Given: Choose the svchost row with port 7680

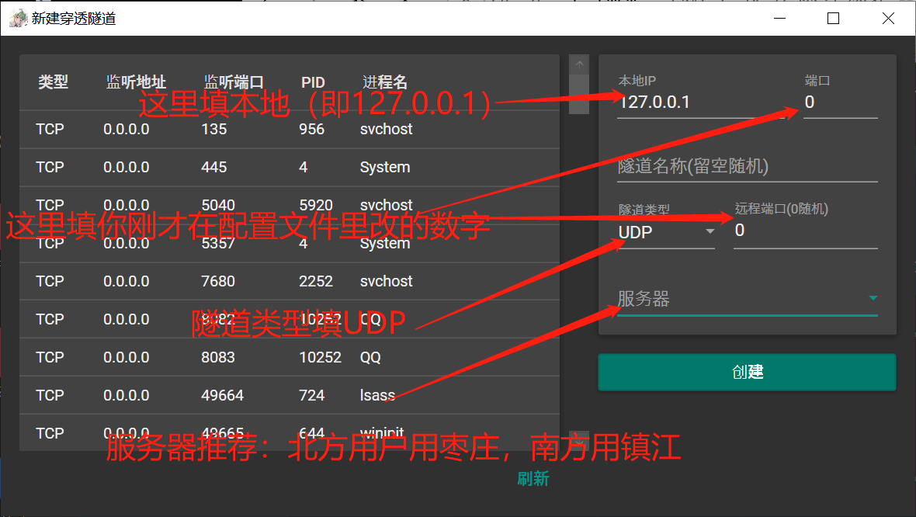Looking at the screenshot, I should [x=289, y=282].
